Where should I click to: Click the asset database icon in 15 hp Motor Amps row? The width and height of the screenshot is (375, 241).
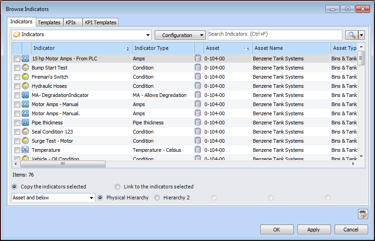198,59
